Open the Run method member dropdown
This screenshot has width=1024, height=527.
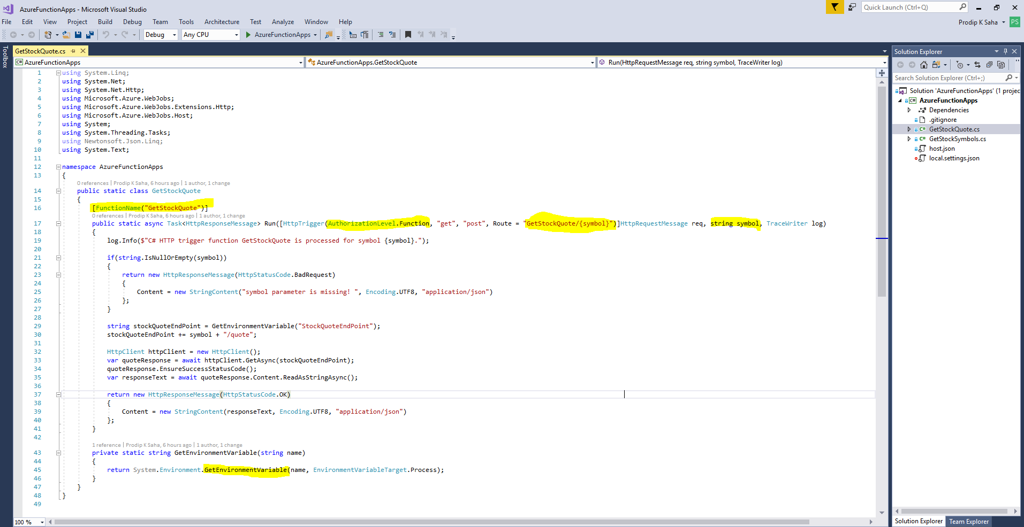tap(742, 63)
